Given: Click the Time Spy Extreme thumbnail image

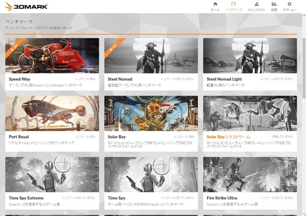Looking at the screenshot, I should [52, 175].
